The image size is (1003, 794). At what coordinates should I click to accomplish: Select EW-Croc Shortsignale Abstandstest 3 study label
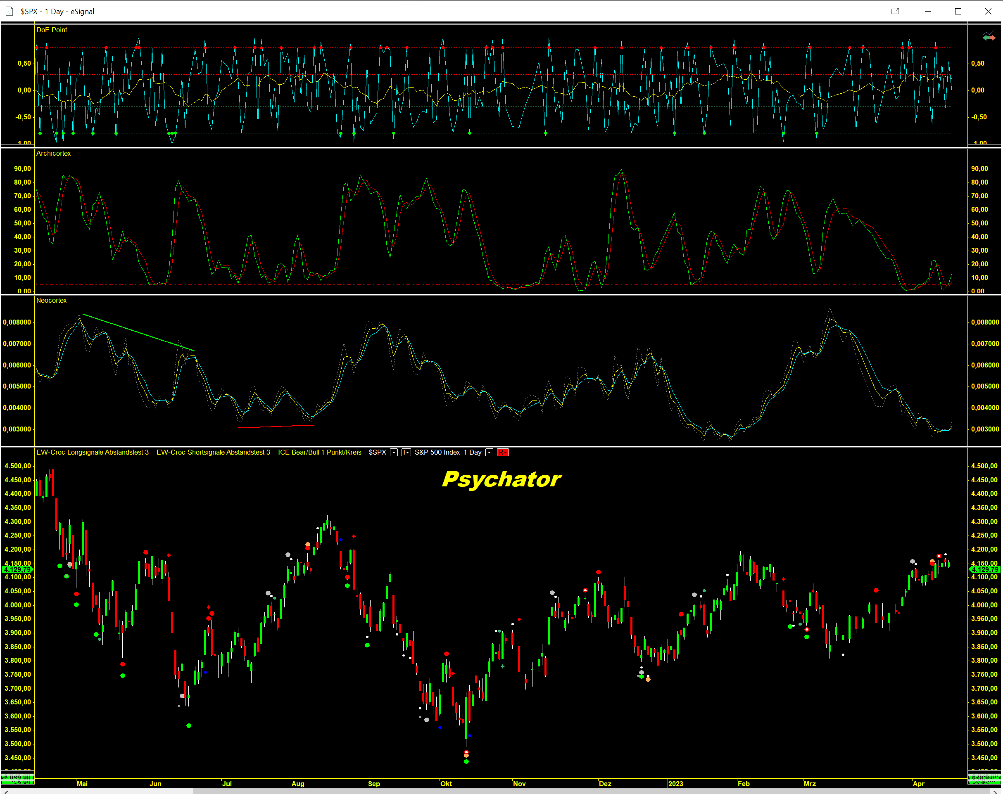(x=213, y=452)
